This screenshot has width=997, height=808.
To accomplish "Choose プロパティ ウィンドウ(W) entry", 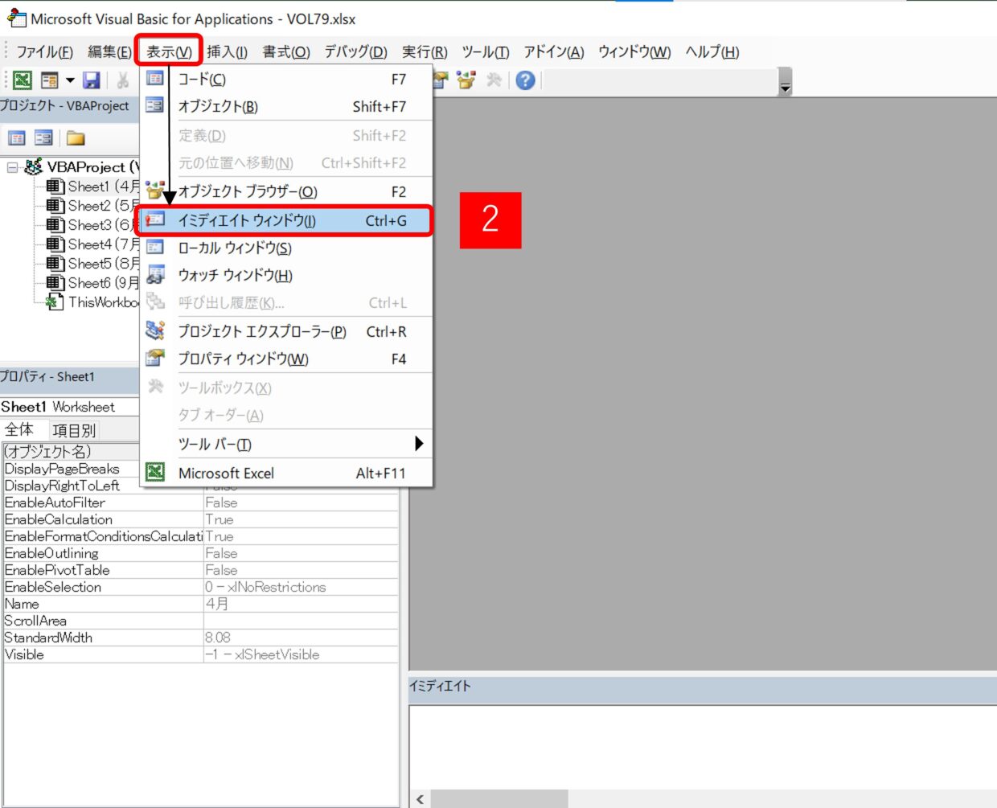I will (287, 359).
